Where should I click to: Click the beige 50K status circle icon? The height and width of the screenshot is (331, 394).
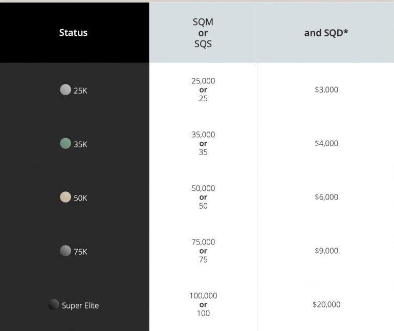[65, 197]
